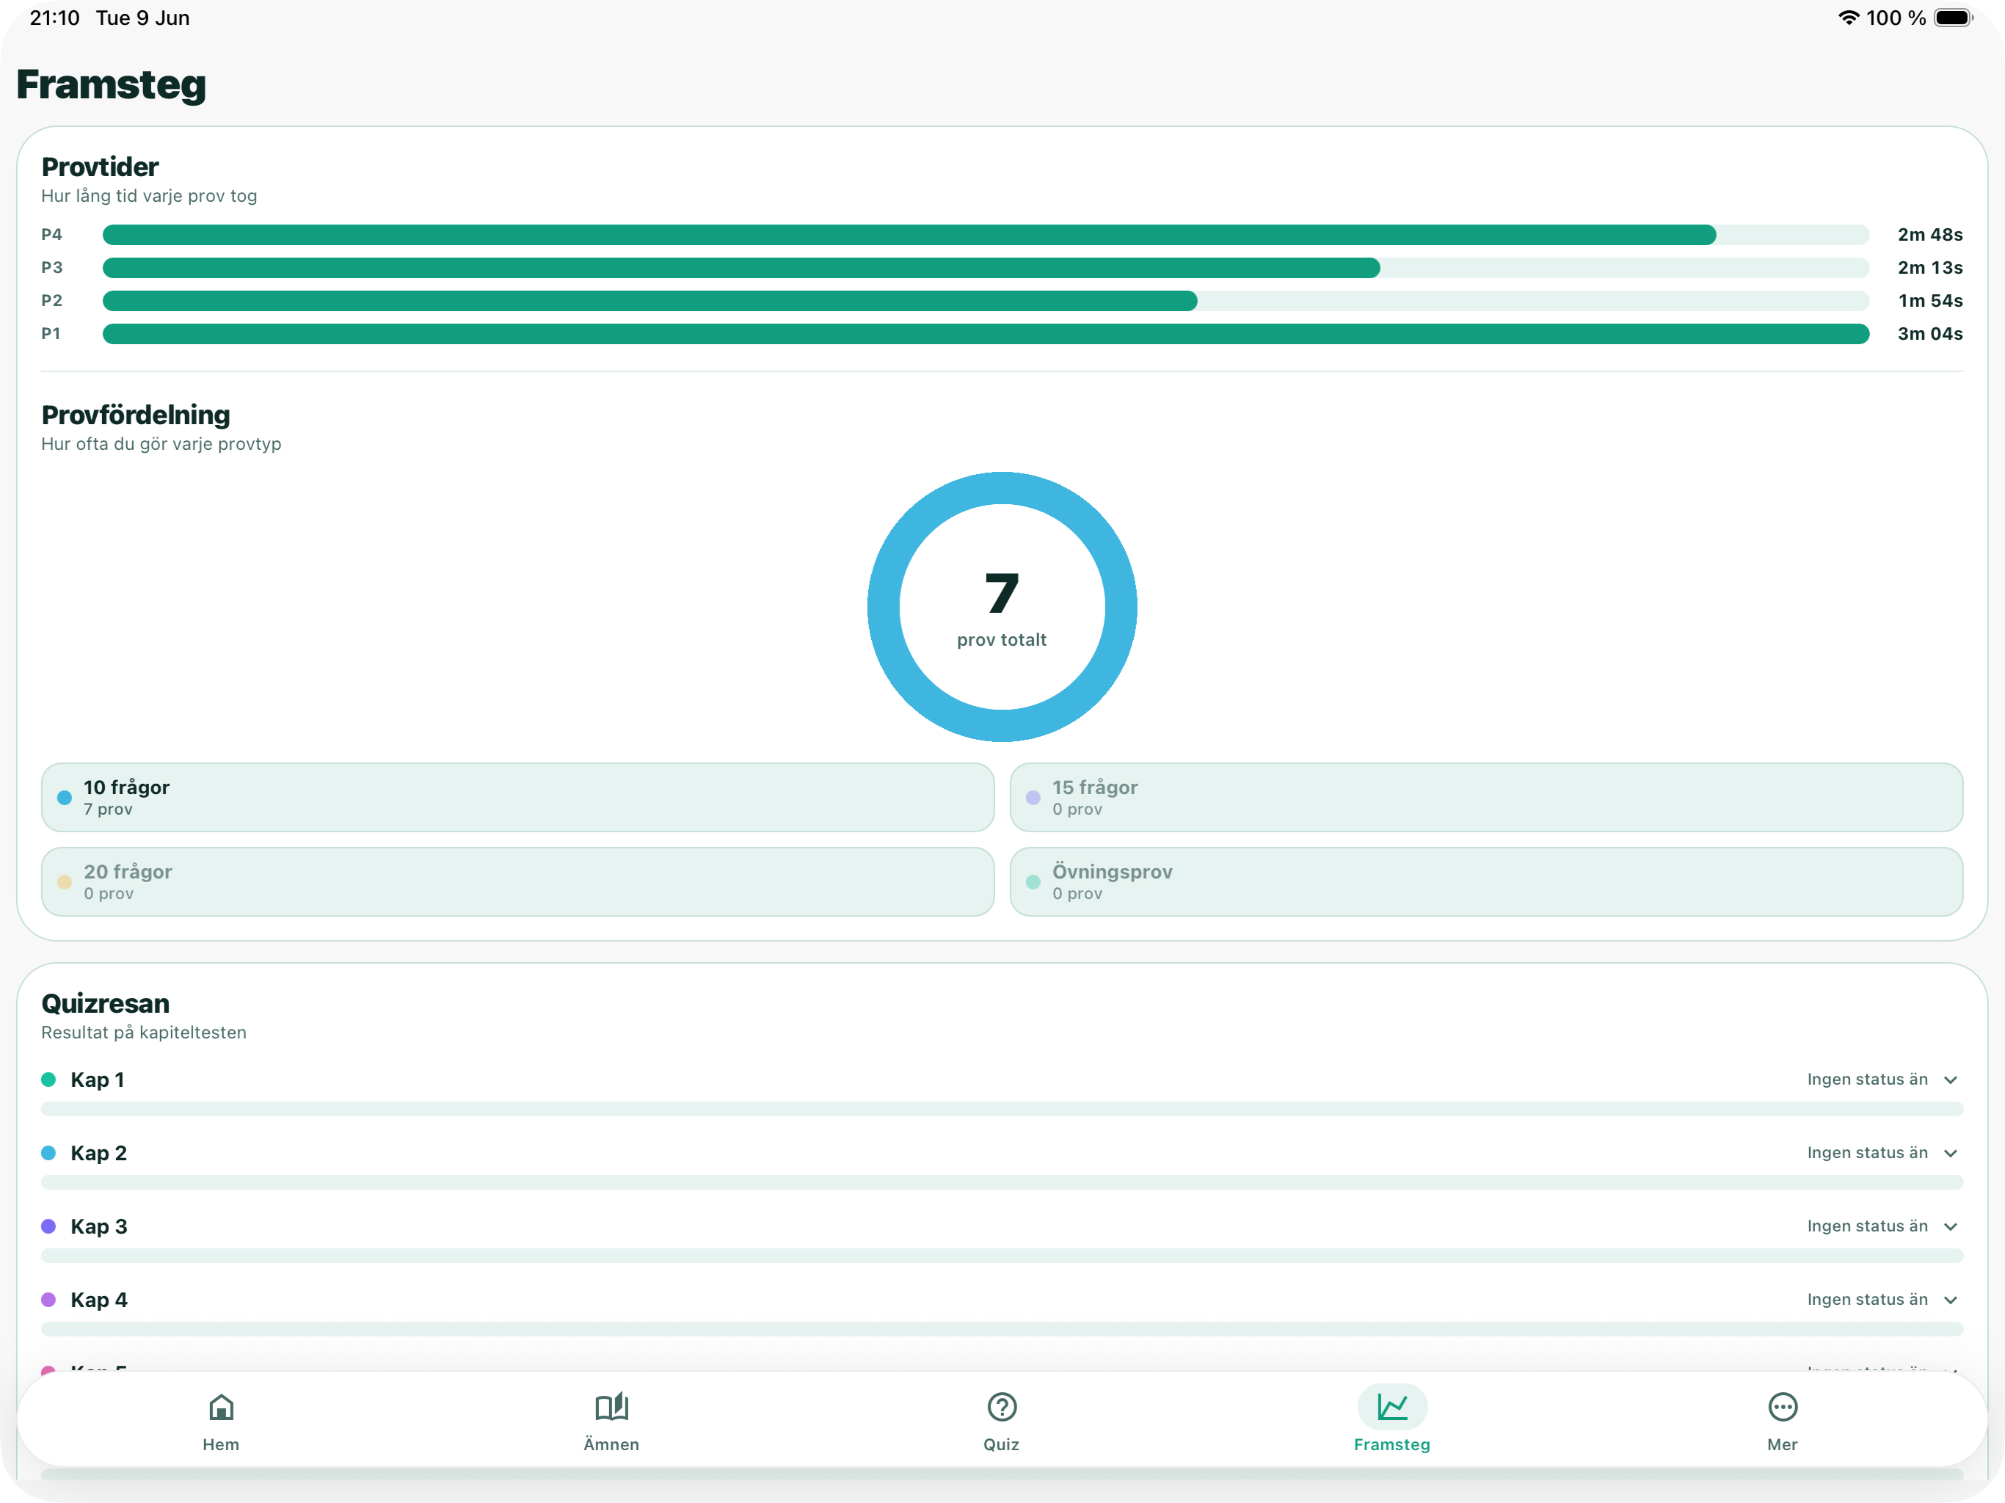This screenshot has height=1503, width=2005.
Task: Click the Kap 2 progress bar
Action: click(x=1002, y=1182)
